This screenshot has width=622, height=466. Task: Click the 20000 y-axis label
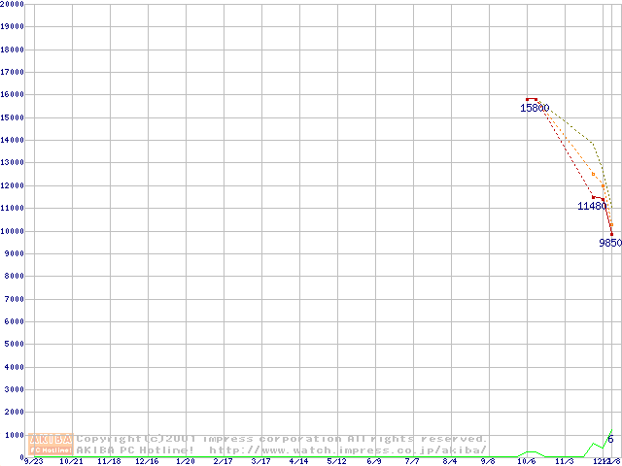13,4
